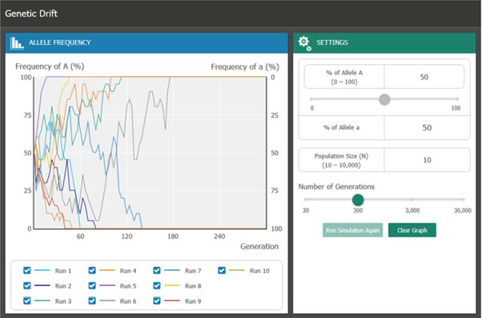Click the % of Allele A slider handle
482x318 pixels.
click(x=384, y=99)
